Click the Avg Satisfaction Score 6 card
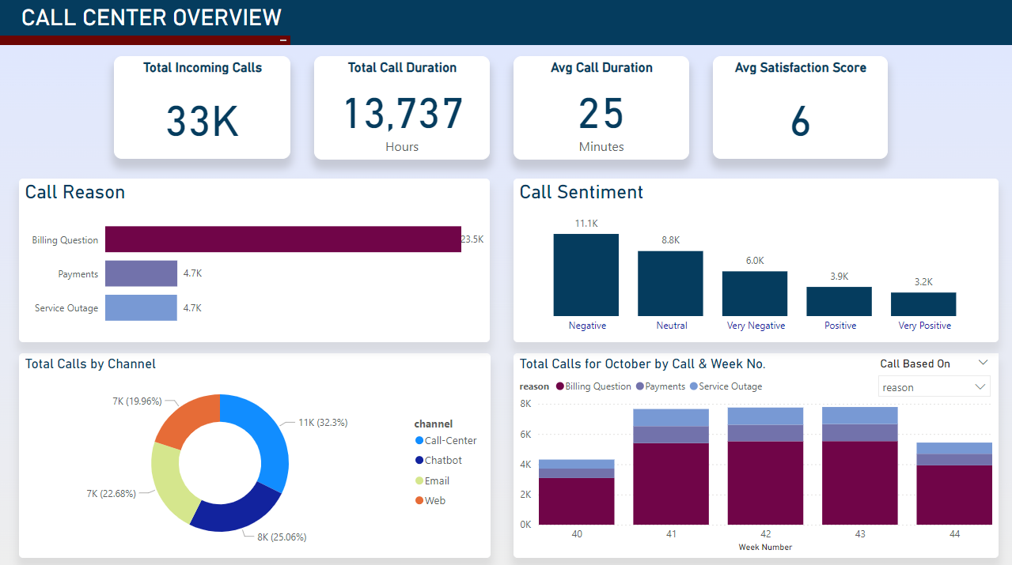The height and width of the screenshot is (565, 1012). [x=800, y=107]
